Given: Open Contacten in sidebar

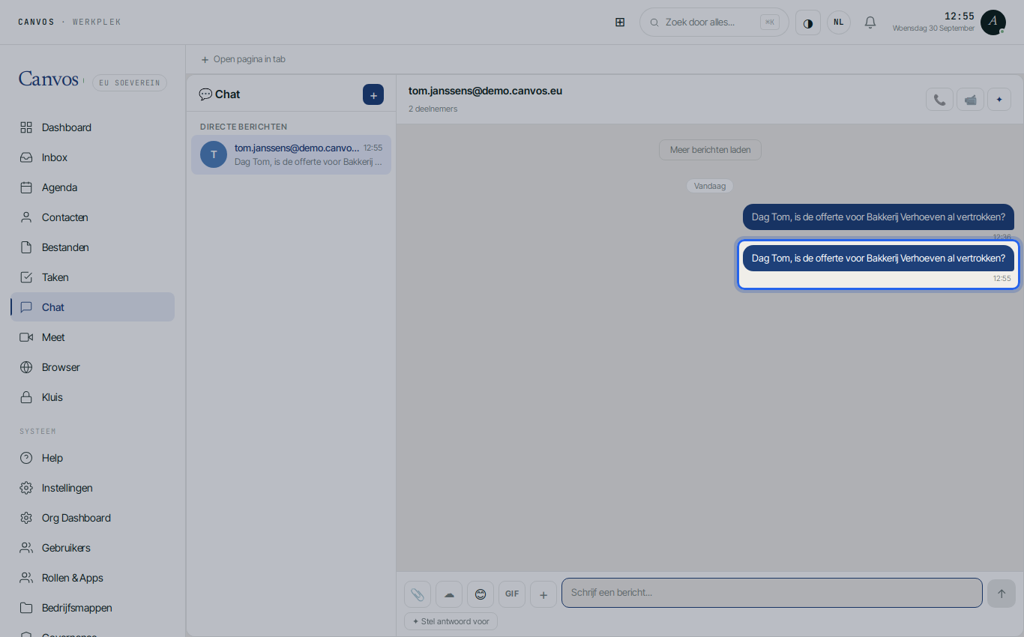Looking at the screenshot, I should click(93, 217).
